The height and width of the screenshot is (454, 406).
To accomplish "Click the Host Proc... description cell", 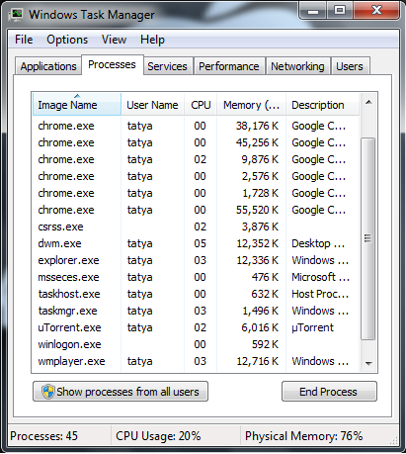I will click(320, 294).
